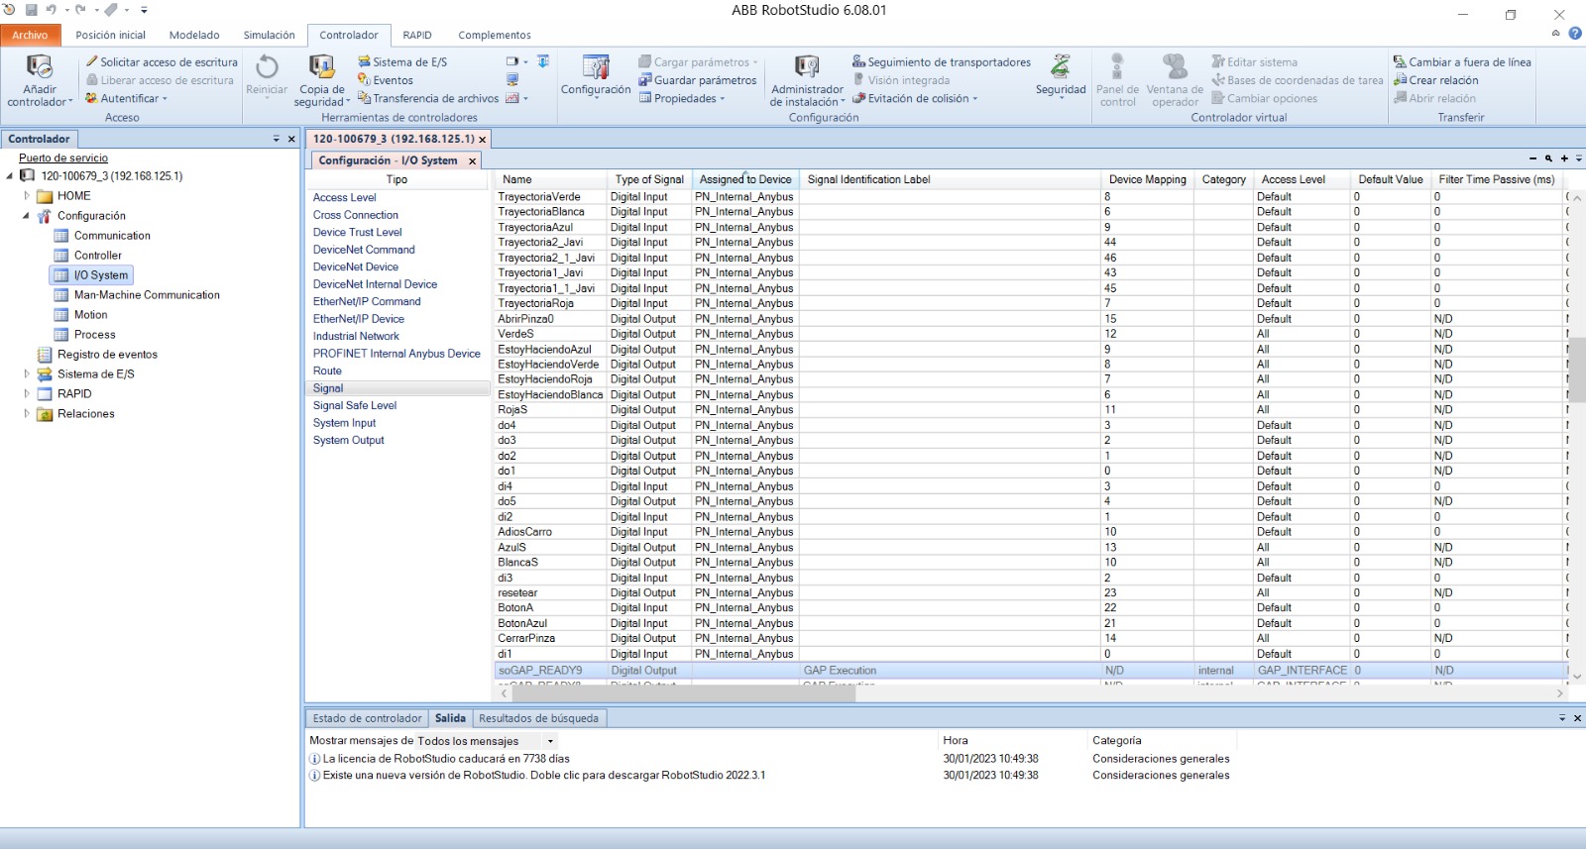Switch to Complementos ribbon tab
Image resolution: width=1586 pixels, height=849 pixels.
tap(494, 35)
